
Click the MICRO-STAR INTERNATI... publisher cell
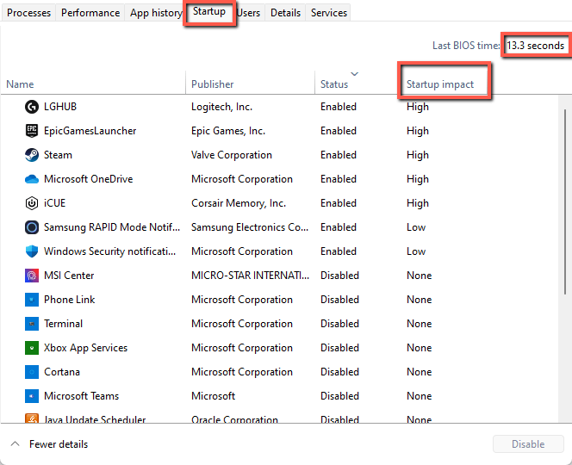click(x=250, y=275)
